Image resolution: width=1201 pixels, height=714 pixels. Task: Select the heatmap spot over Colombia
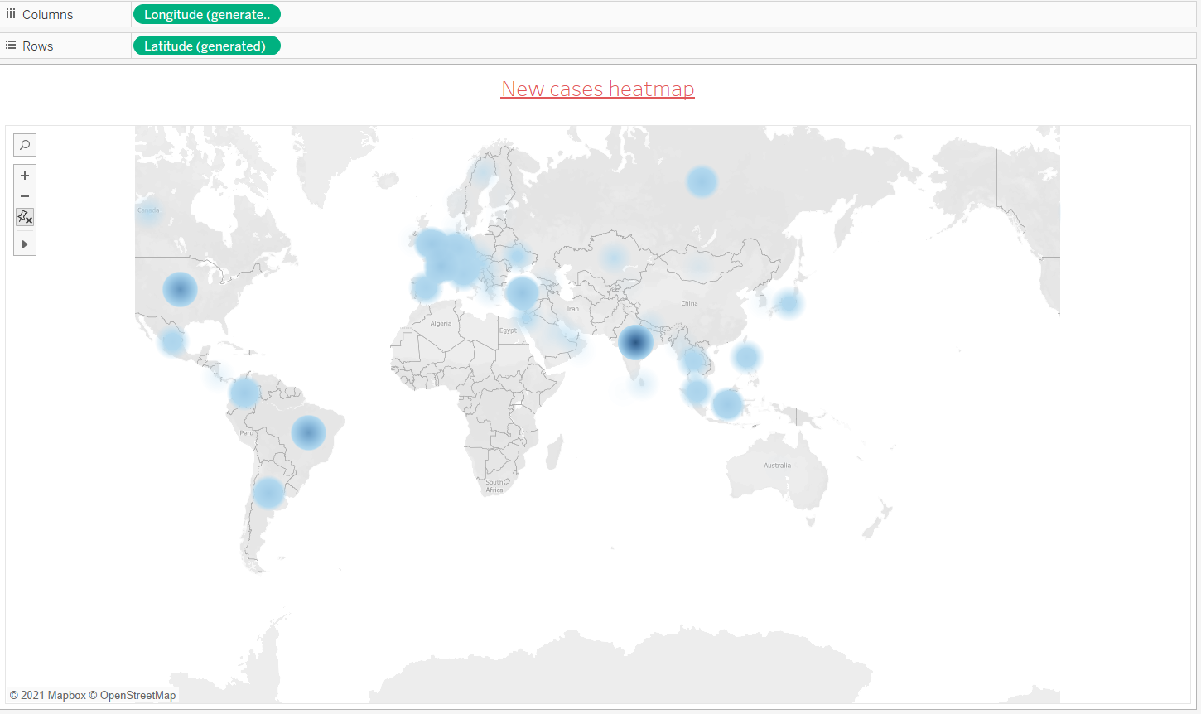click(x=245, y=393)
